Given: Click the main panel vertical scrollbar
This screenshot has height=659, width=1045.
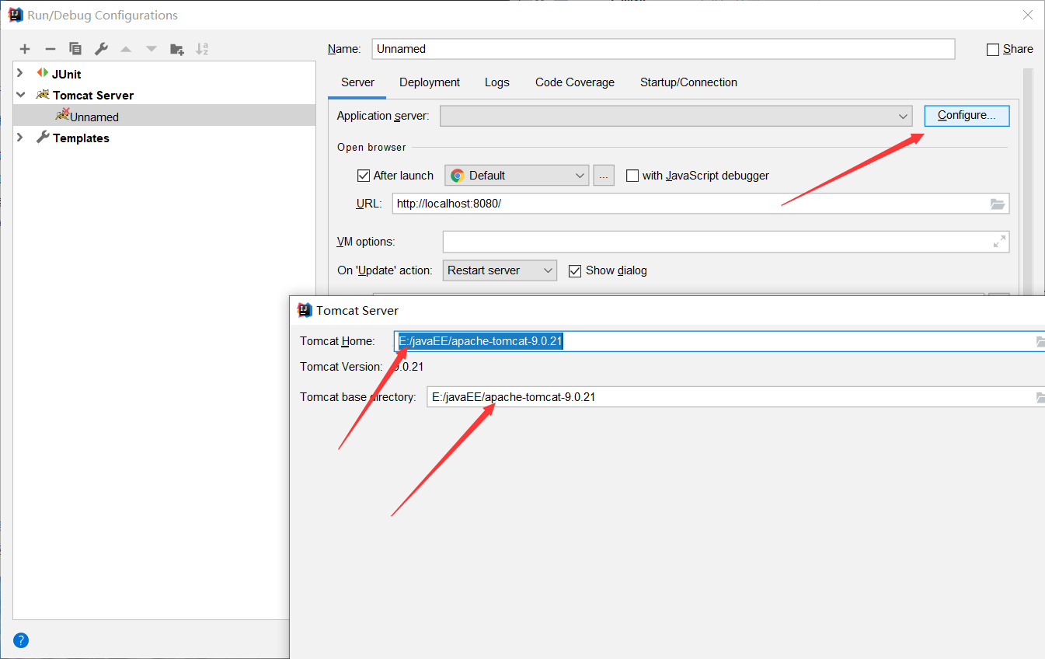Looking at the screenshot, I should click(1028, 181).
